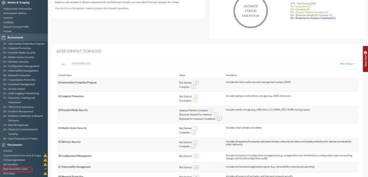
Task: Click green checkmark beside Representation Letter
Action: 45,169
